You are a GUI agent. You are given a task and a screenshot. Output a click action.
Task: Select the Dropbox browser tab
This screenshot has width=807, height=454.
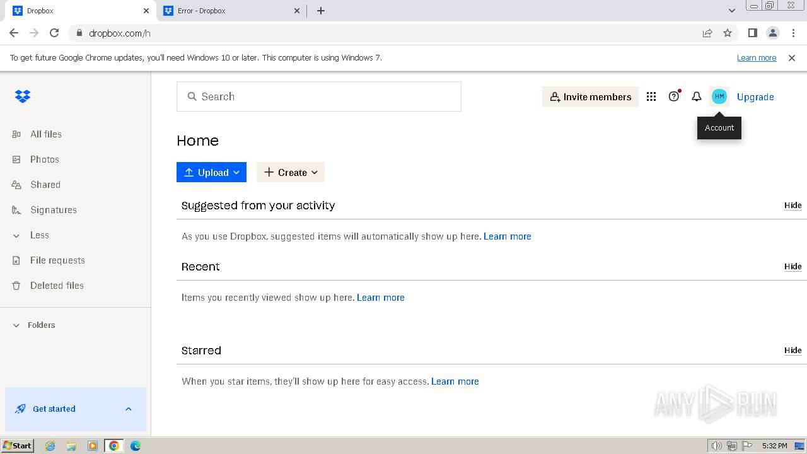pyautogui.click(x=81, y=11)
